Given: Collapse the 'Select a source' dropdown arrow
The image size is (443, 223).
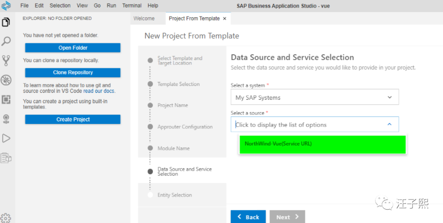Looking at the screenshot, I should coord(389,124).
